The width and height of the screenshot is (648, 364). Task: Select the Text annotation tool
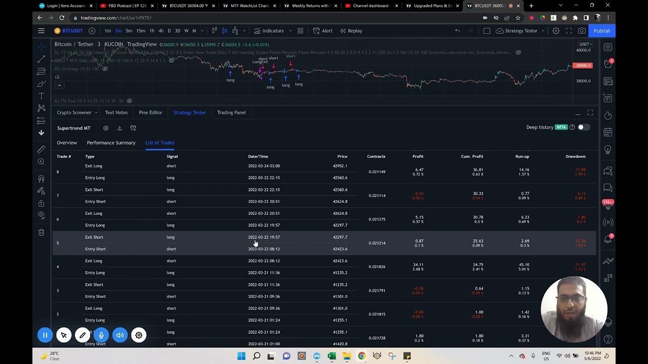(41, 96)
